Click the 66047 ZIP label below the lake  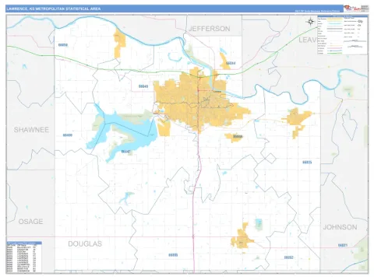[x=125, y=152]
